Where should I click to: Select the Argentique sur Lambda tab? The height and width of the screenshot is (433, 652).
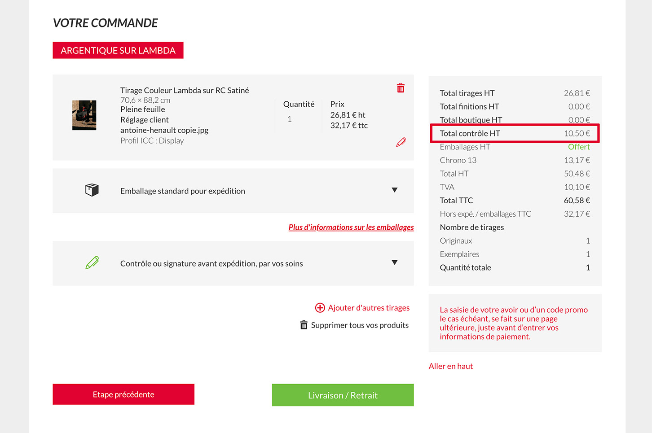click(118, 50)
